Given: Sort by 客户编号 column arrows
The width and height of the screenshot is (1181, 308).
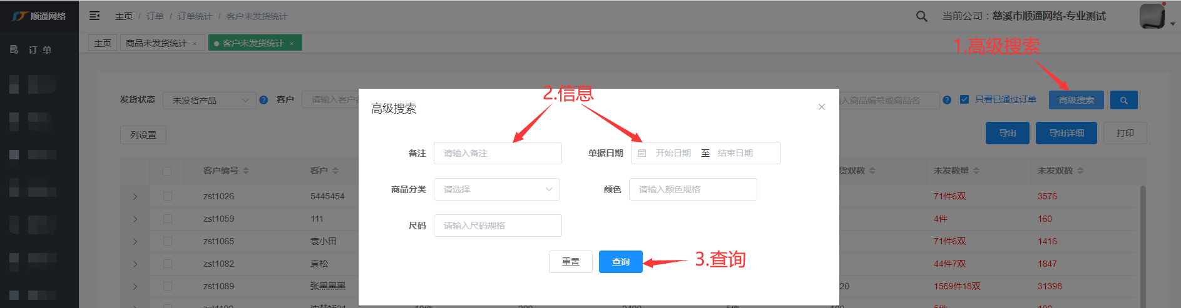Looking at the screenshot, I should click(246, 171).
